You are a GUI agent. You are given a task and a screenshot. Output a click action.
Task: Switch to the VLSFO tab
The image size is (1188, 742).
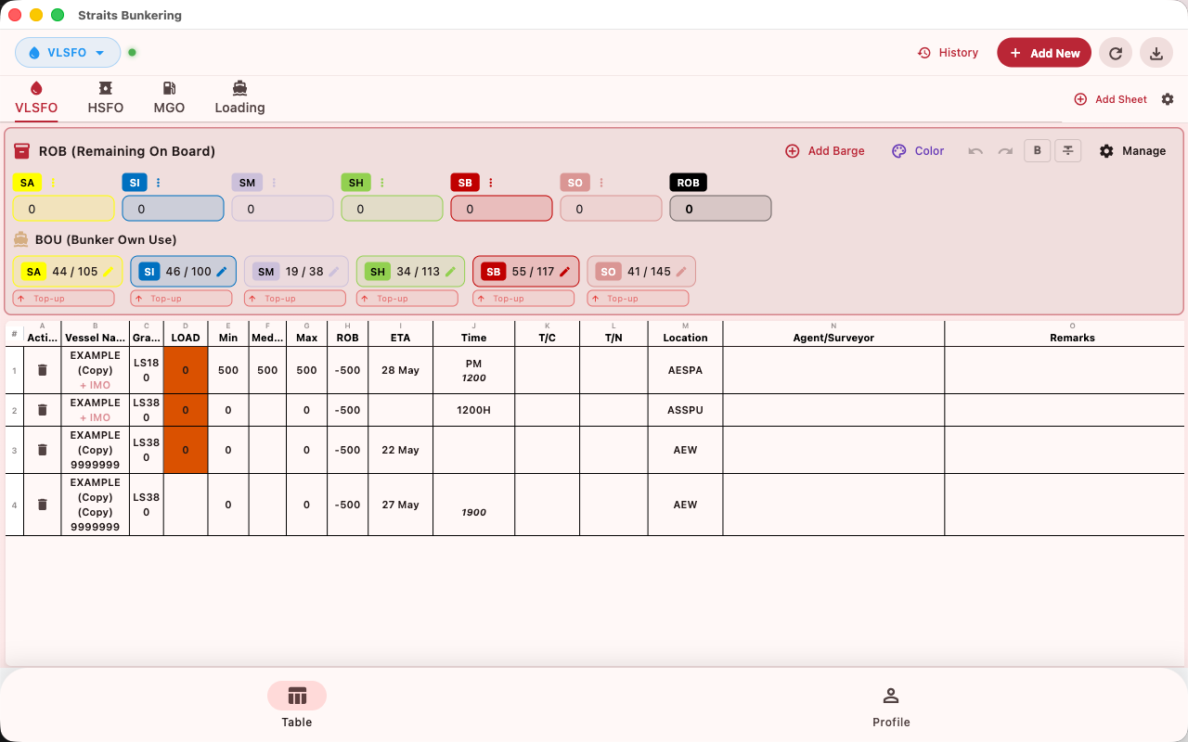coord(36,98)
